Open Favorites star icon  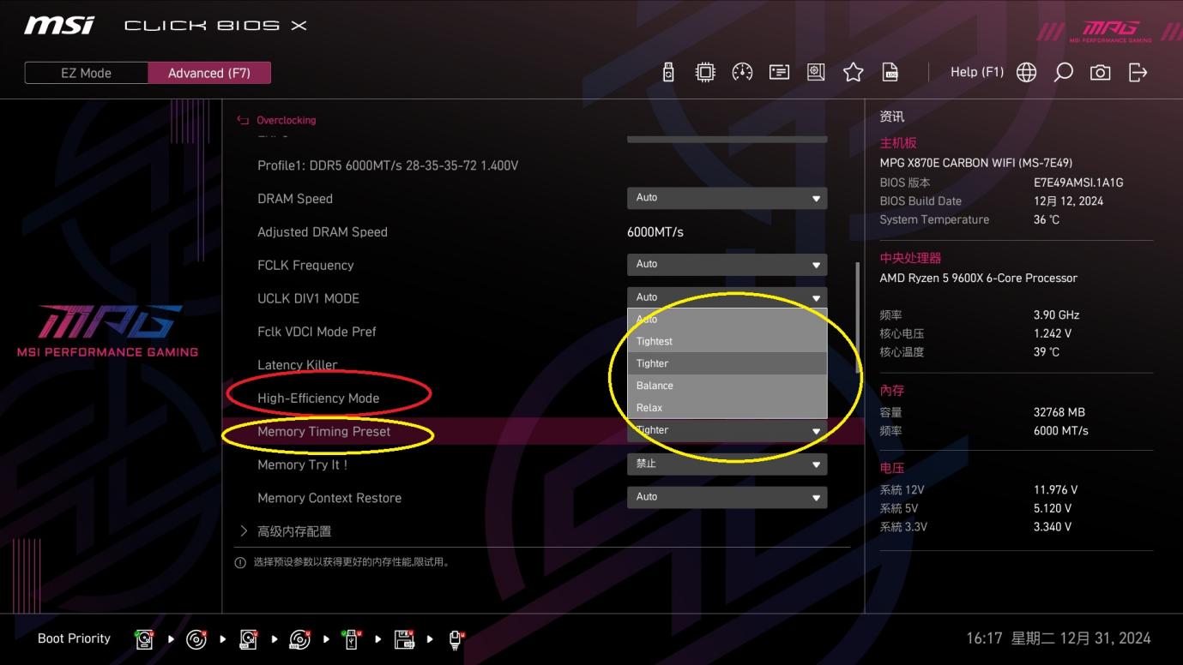[x=853, y=72]
